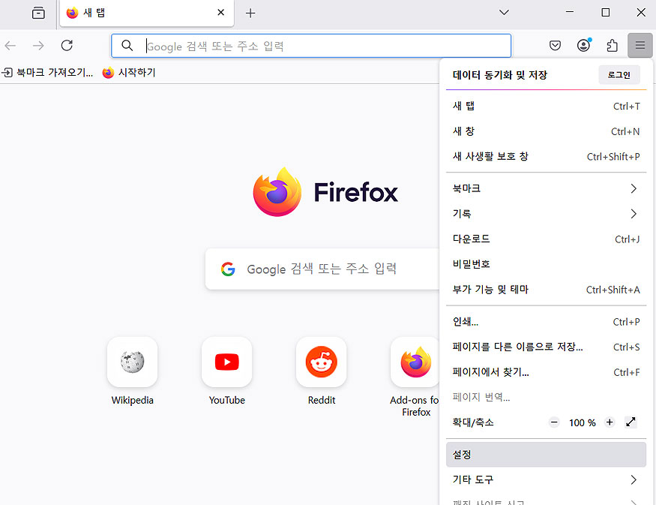Close the hamburger application menu button

coord(640,45)
